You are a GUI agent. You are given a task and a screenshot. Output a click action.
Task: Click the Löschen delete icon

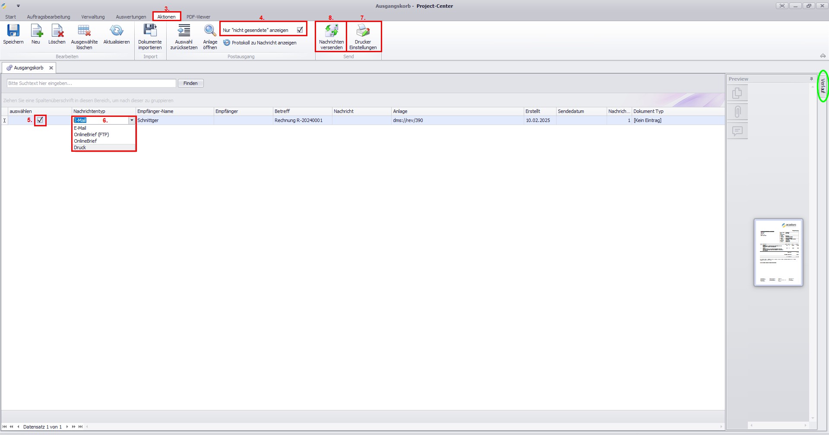point(57,31)
